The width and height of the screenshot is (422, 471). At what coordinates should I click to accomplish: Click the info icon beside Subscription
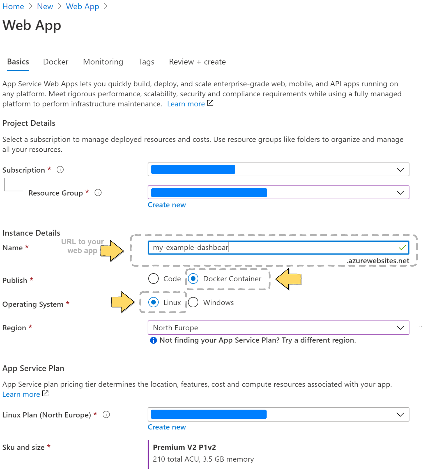click(x=60, y=169)
